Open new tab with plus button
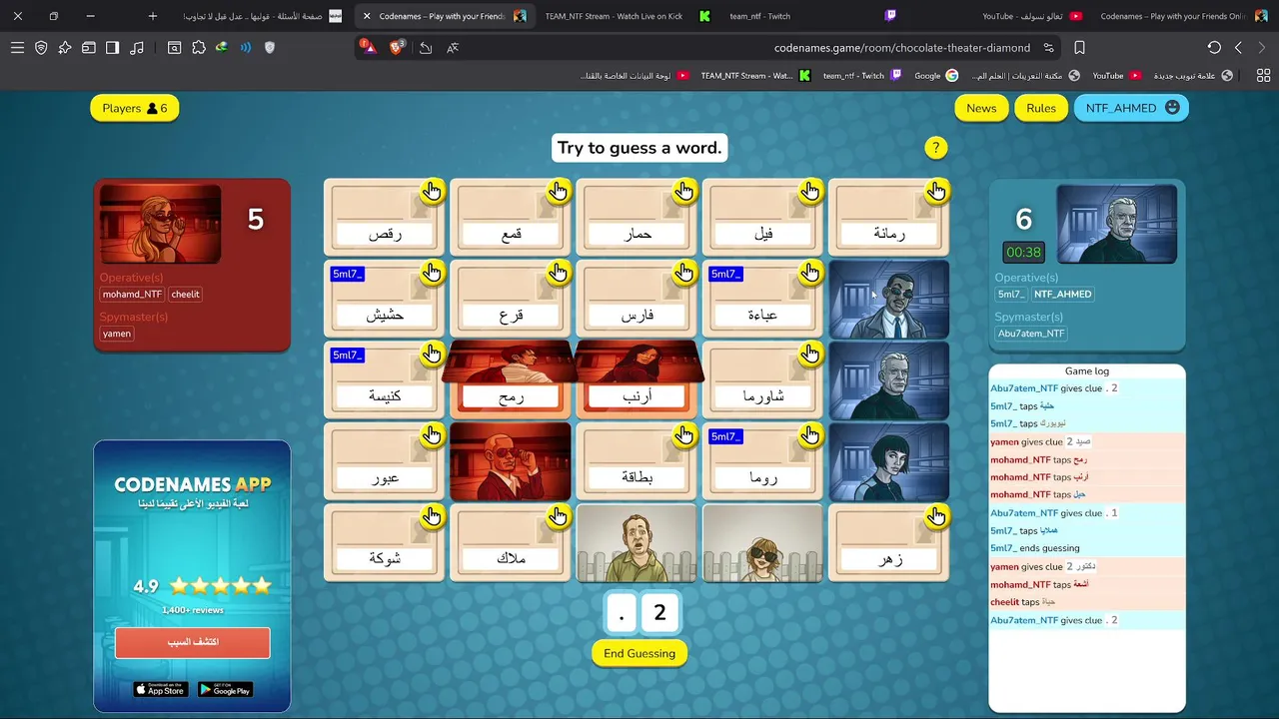The height and width of the screenshot is (719, 1279). [x=152, y=16]
